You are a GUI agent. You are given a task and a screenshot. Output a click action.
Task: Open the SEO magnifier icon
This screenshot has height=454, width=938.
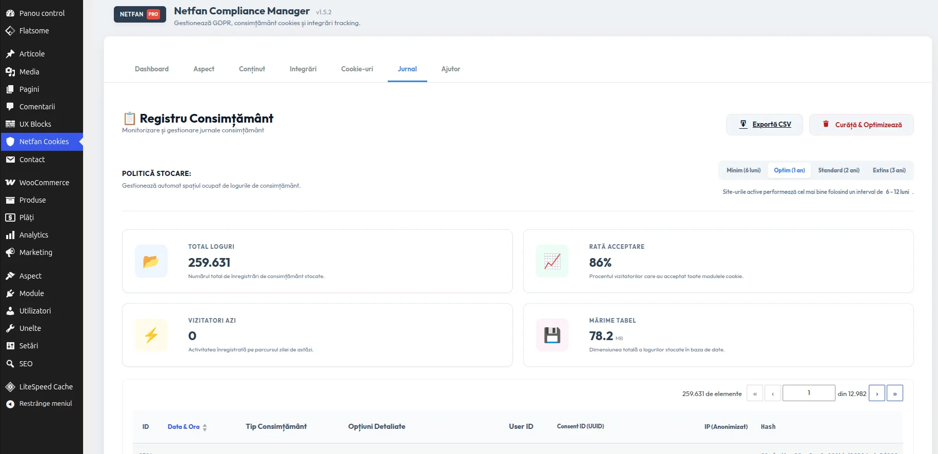pos(10,364)
